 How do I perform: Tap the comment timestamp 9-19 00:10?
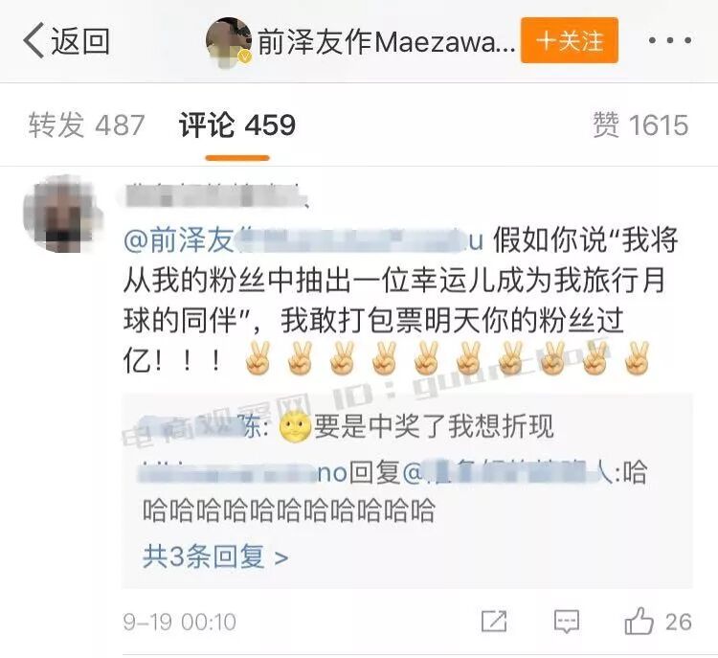point(180,623)
